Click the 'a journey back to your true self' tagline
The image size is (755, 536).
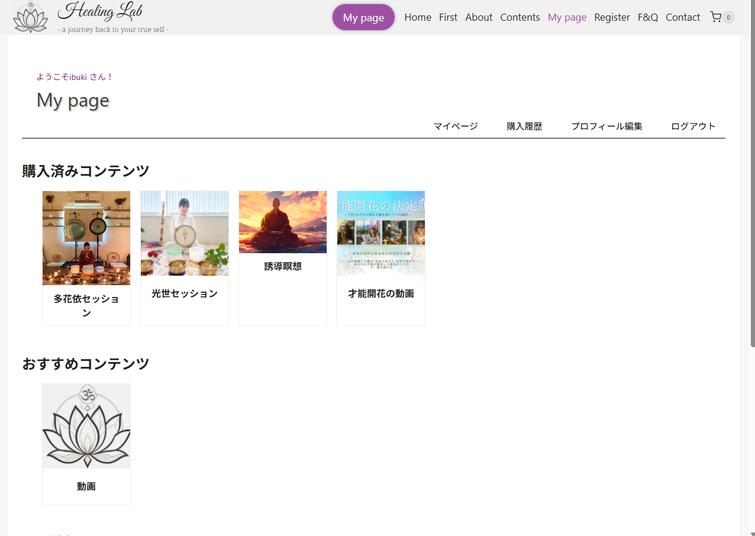click(113, 29)
